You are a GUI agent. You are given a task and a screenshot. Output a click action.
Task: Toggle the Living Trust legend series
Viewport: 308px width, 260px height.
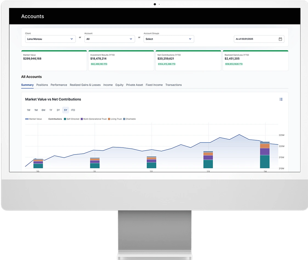pyautogui.click(x=115, y=119)
